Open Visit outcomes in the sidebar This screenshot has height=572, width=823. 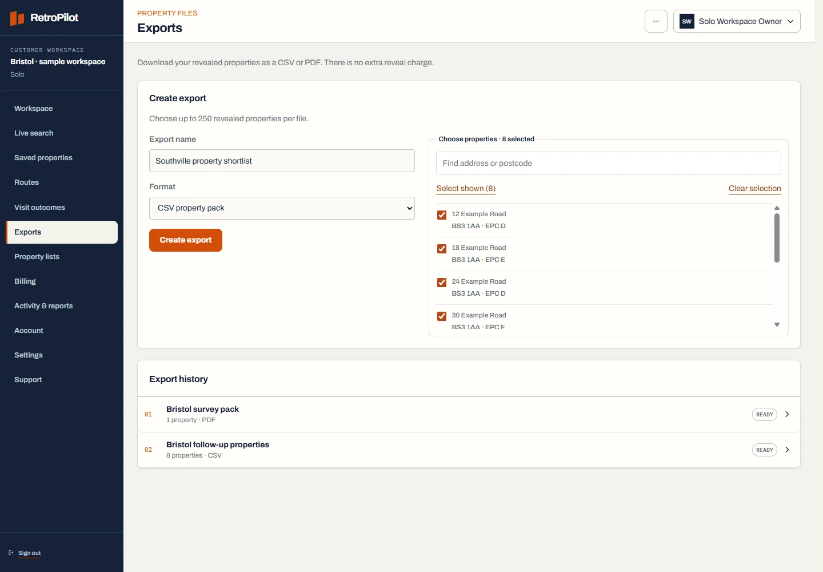point(62,208)
